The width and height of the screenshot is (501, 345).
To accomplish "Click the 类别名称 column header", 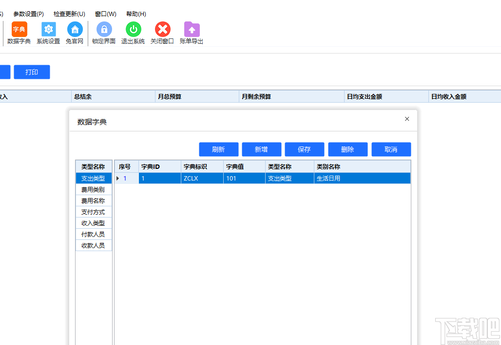I will (362, 166).
